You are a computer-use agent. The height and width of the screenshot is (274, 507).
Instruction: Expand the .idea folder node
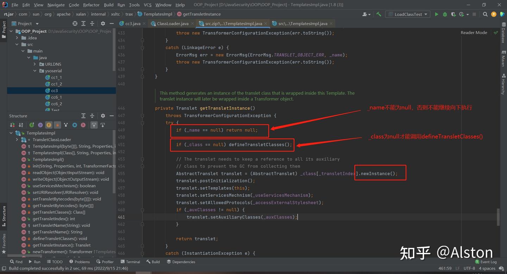[x=17, y=38]
